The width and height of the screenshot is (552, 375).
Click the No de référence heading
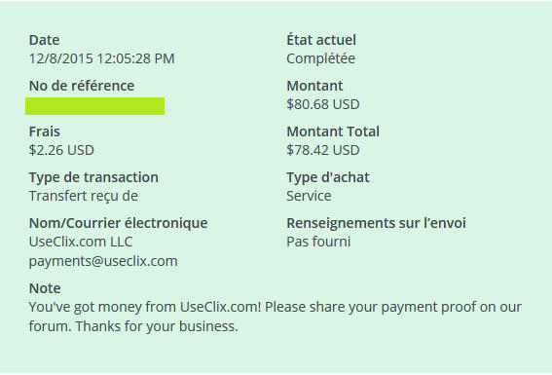tap(82, 86)
